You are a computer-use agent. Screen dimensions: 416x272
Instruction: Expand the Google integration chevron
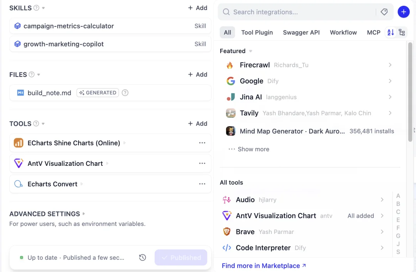point(390,81)
